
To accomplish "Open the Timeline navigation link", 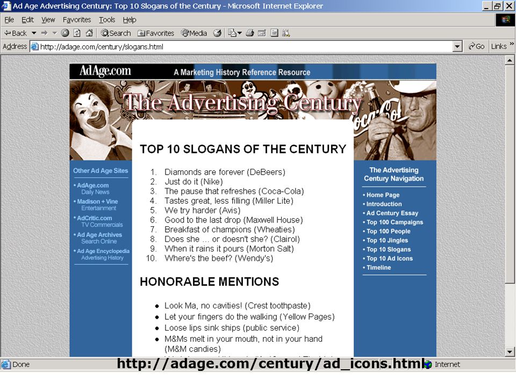I will (378, 268).
